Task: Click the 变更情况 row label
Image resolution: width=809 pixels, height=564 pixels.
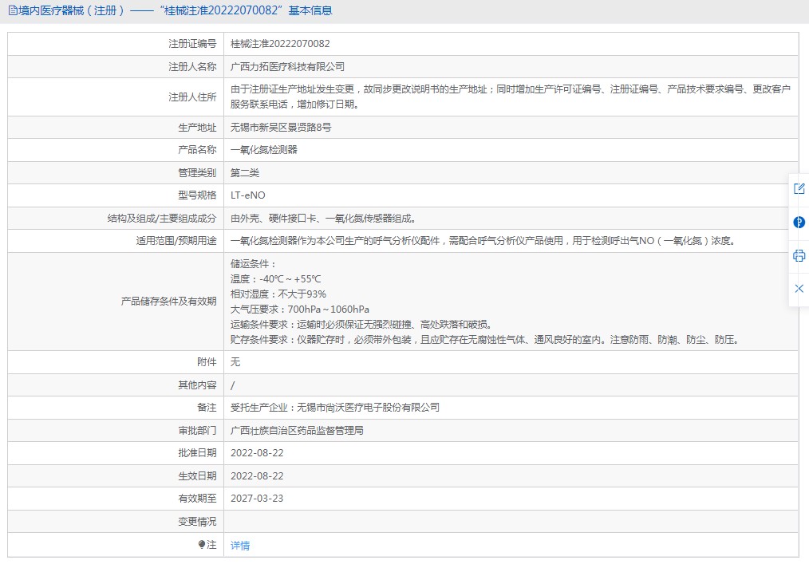Action: [x=197, y=521]
